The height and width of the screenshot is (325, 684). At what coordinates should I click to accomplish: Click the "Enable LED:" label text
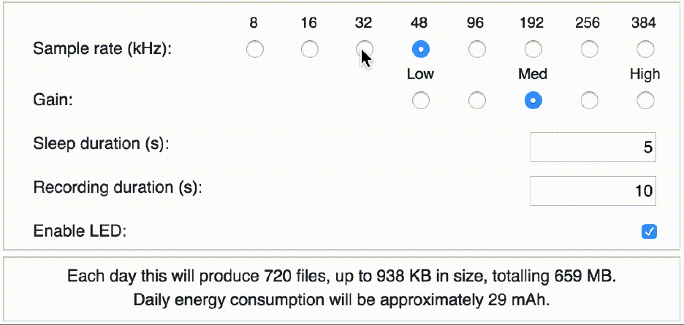tap(80, 232)
